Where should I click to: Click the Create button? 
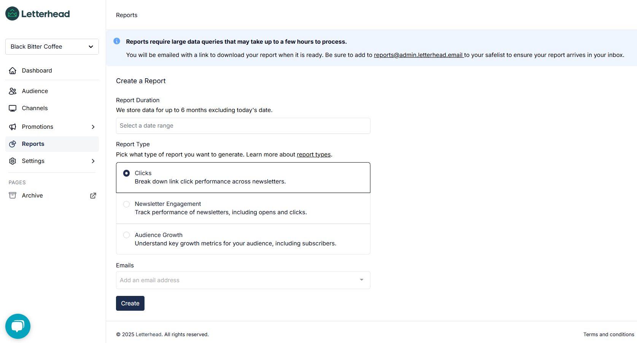(x=130, y=303)
